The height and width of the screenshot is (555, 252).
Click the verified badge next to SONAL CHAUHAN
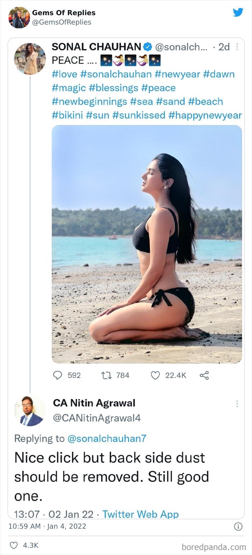tap(148, 46)
